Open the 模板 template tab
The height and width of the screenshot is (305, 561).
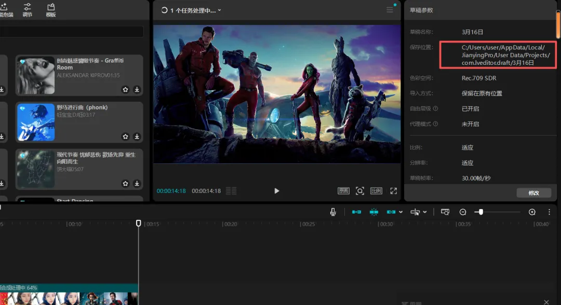click(x=51, y=10)
